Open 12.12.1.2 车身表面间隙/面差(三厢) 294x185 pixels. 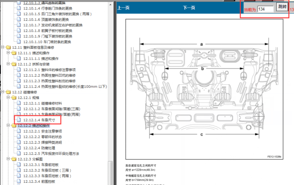click(52, 109)
